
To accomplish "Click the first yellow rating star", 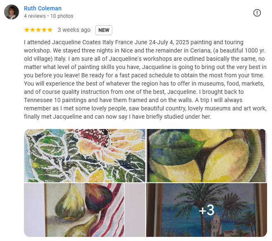I will [x=27, y=30].
